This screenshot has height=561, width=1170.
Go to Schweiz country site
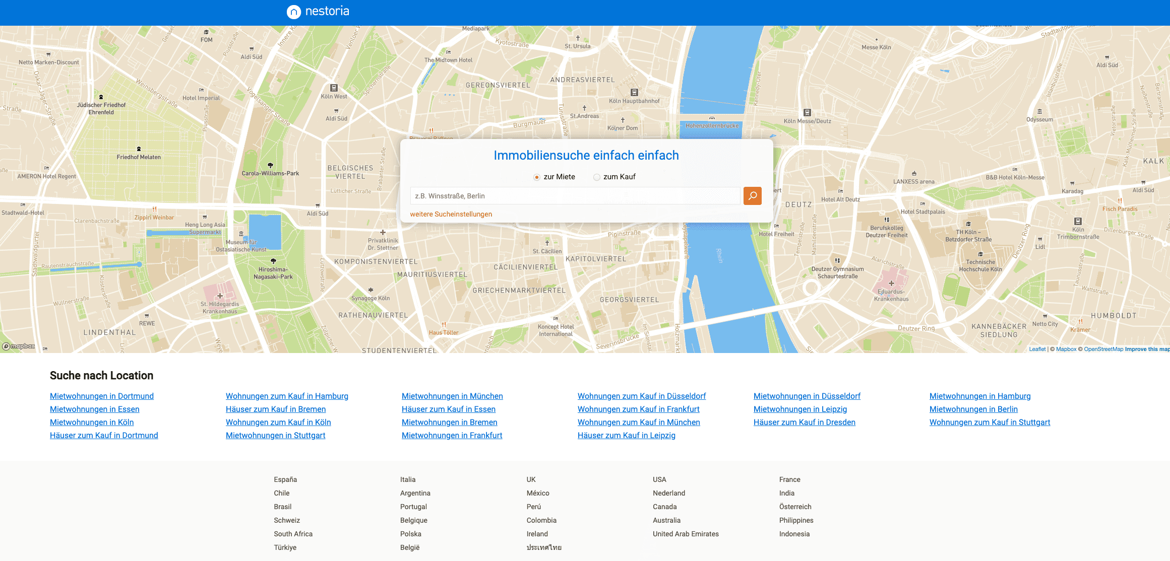pyautogui.click(x=287, y=520)
